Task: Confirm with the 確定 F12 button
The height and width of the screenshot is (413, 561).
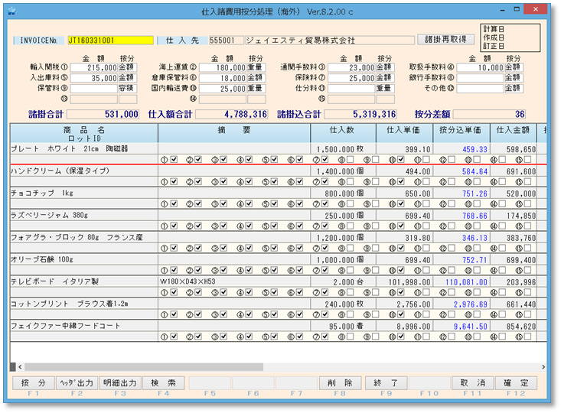Action: point(517,383)
